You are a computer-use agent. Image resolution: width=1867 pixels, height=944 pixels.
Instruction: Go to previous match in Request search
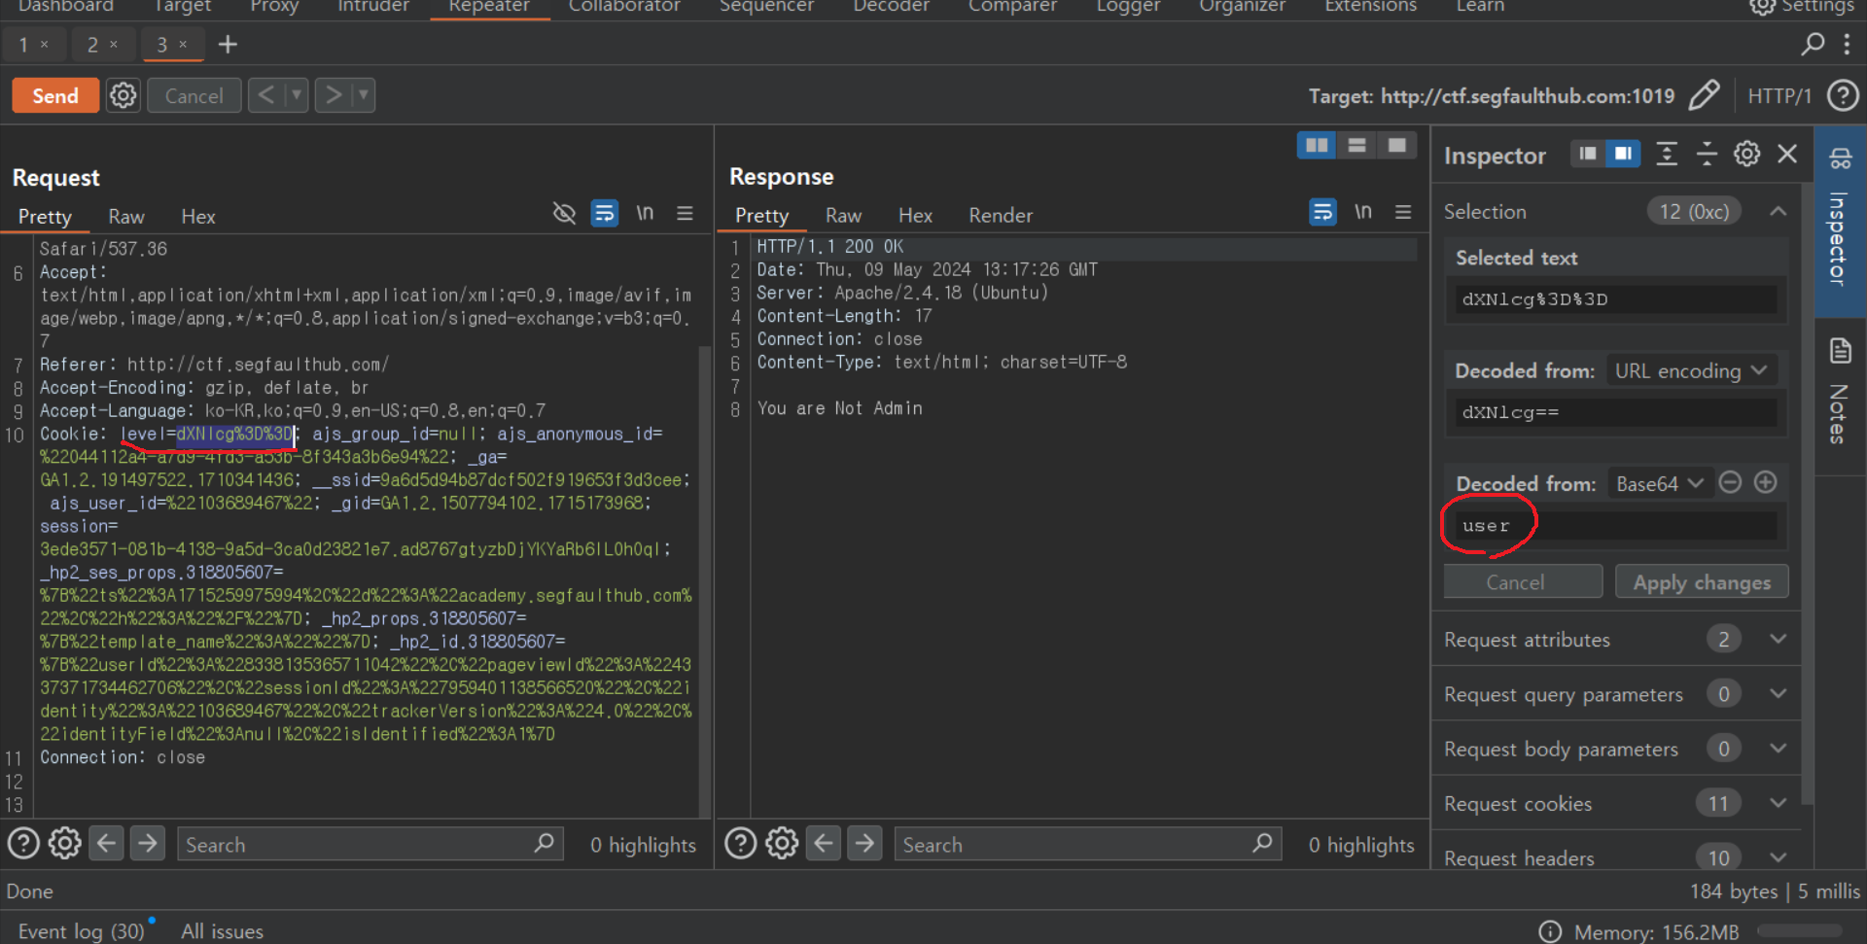tap(107, 843)
